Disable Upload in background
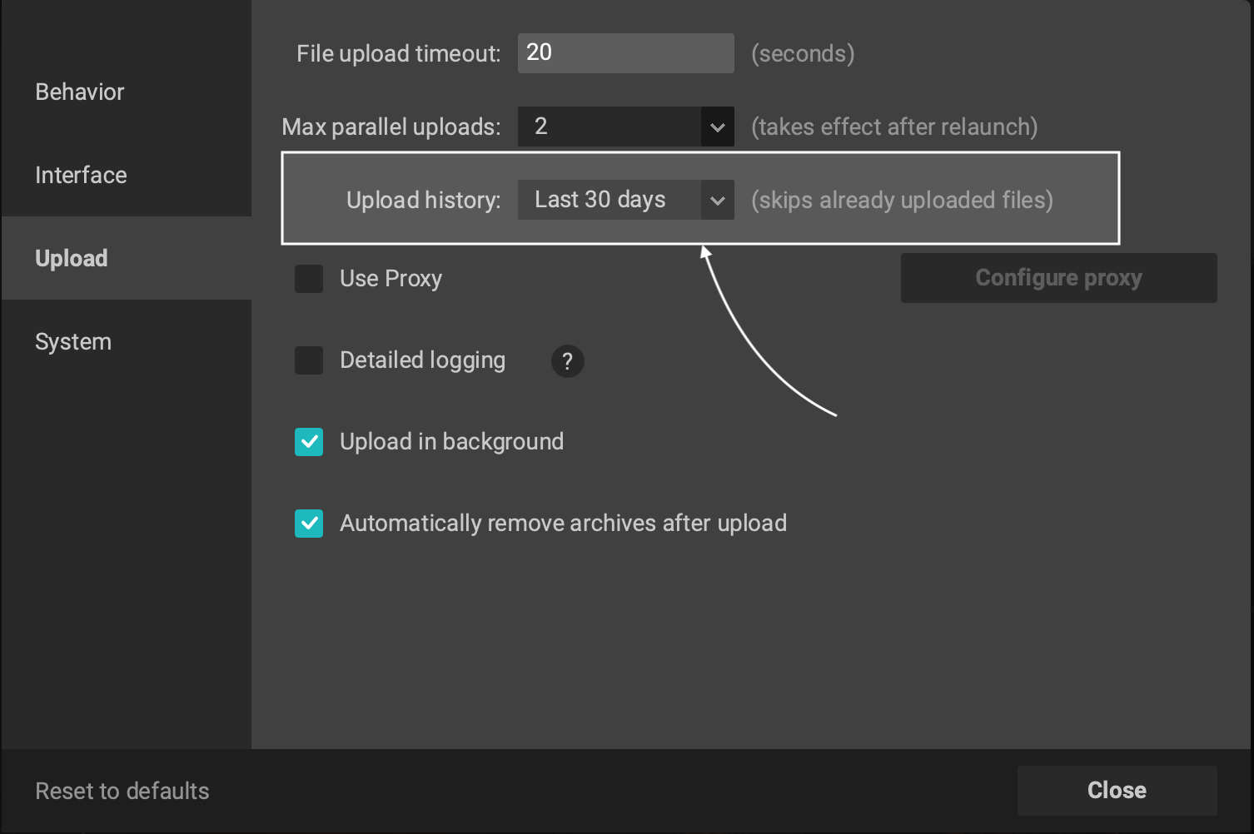1254x834 pixels. pyautogui.click(x=309, y=442)
